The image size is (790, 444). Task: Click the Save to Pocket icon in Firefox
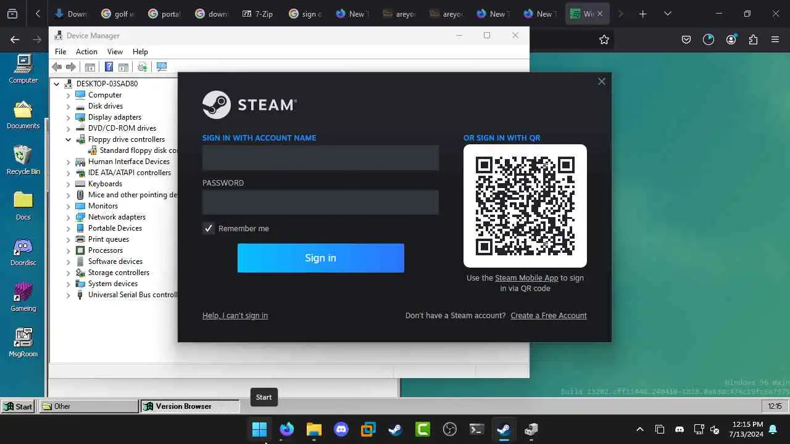click(x=686, y=39)
